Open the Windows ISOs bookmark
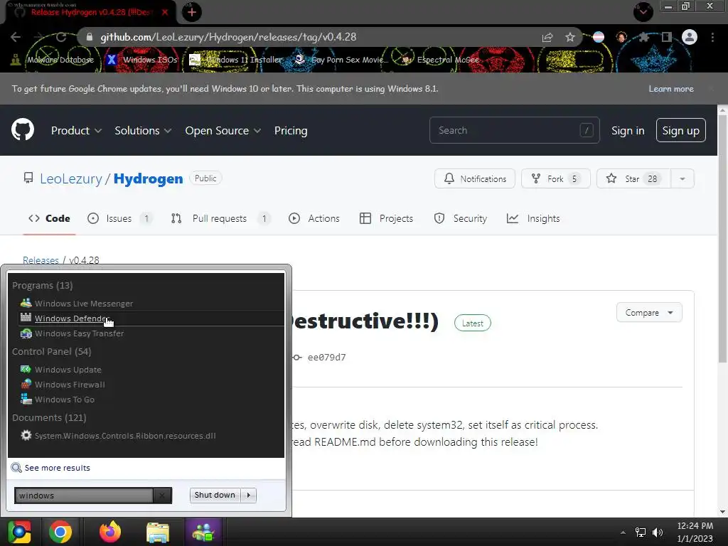728x546 pixels. tap(142, 60)
